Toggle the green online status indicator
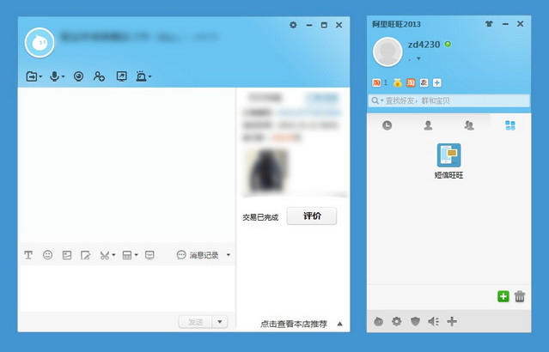 448,44
